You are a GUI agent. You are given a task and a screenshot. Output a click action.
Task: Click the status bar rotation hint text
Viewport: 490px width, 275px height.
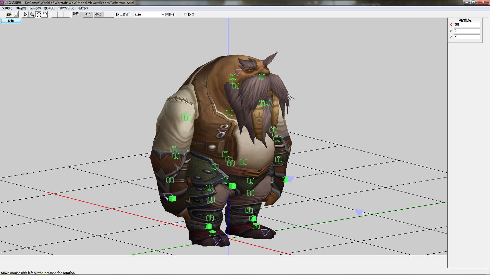(x=38, y=273)
